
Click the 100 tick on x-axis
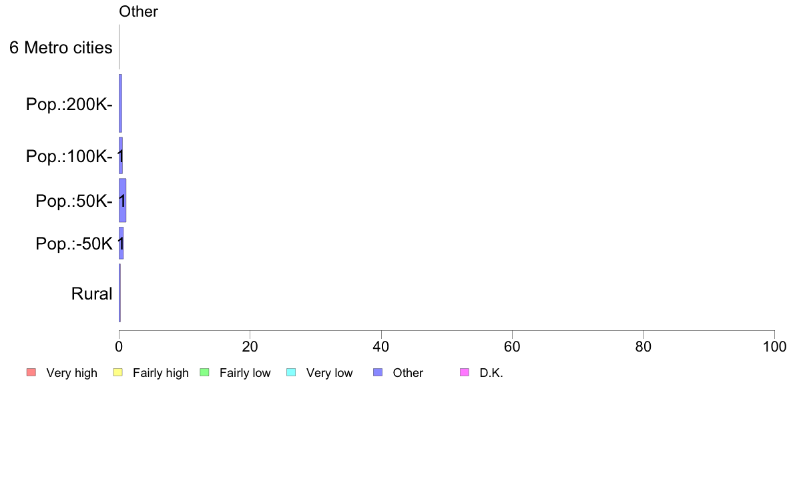(774, 347)
